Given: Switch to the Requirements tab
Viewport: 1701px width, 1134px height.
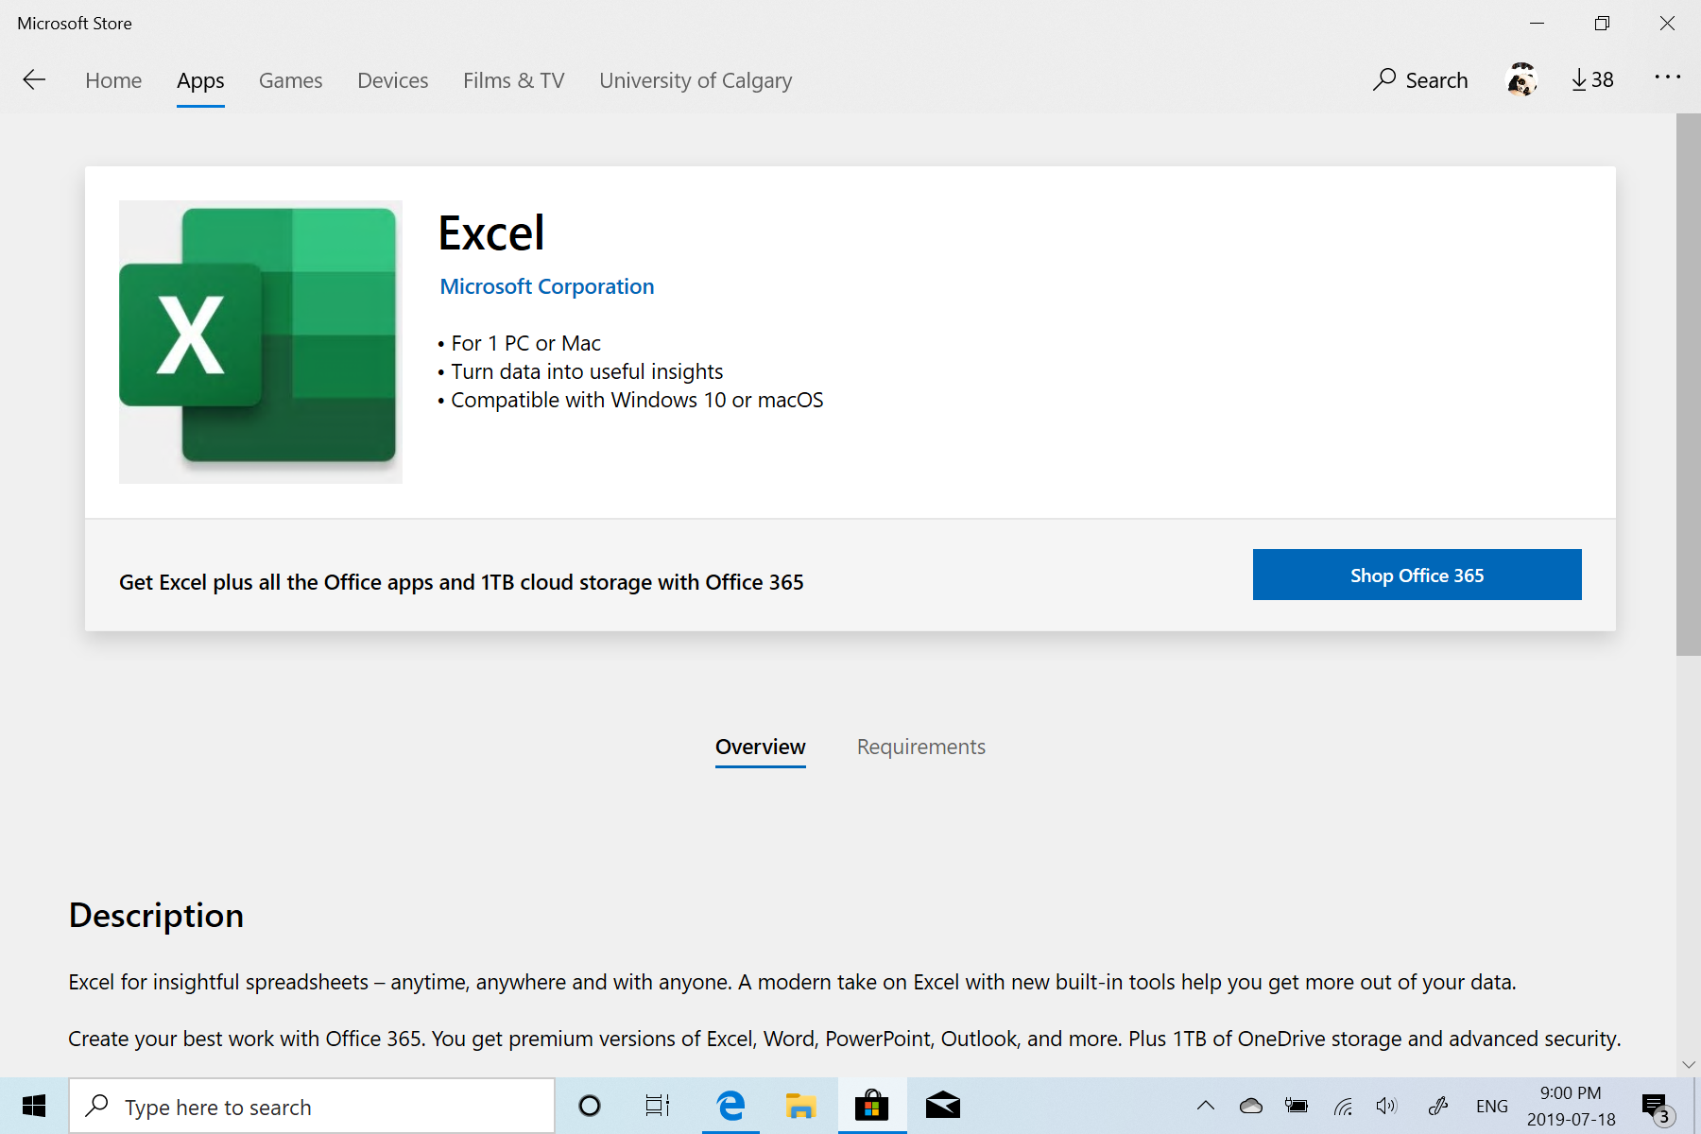Looking at the screenshot, I should 920,747.
